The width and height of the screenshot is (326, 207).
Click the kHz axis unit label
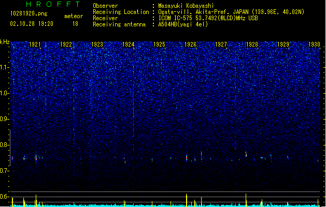coord(5,42)
